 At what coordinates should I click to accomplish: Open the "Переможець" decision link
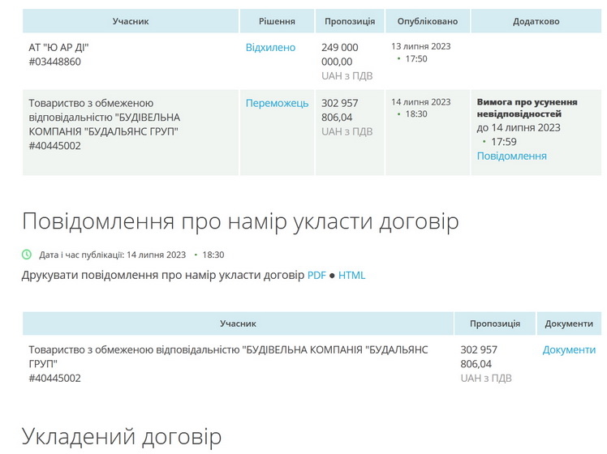[277, 103]
